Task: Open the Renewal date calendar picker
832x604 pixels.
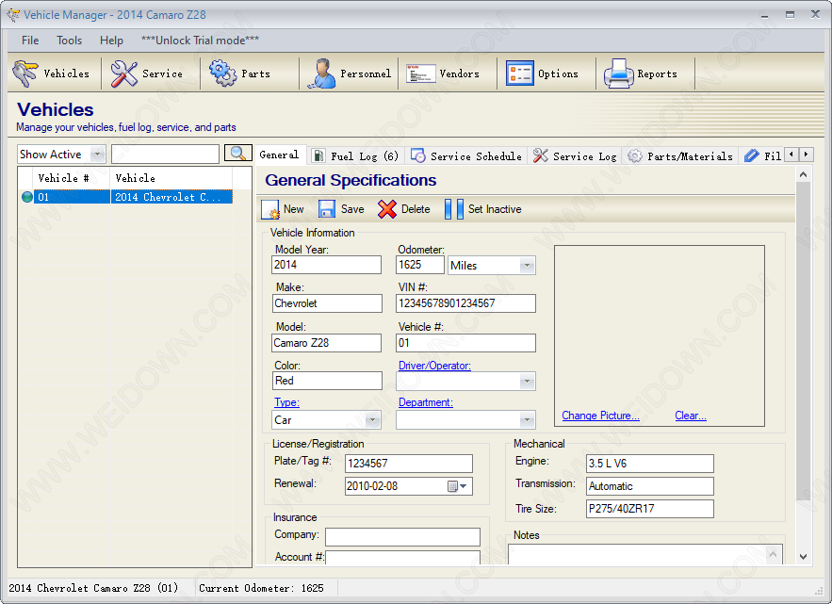Action: [x=457, y=486]
